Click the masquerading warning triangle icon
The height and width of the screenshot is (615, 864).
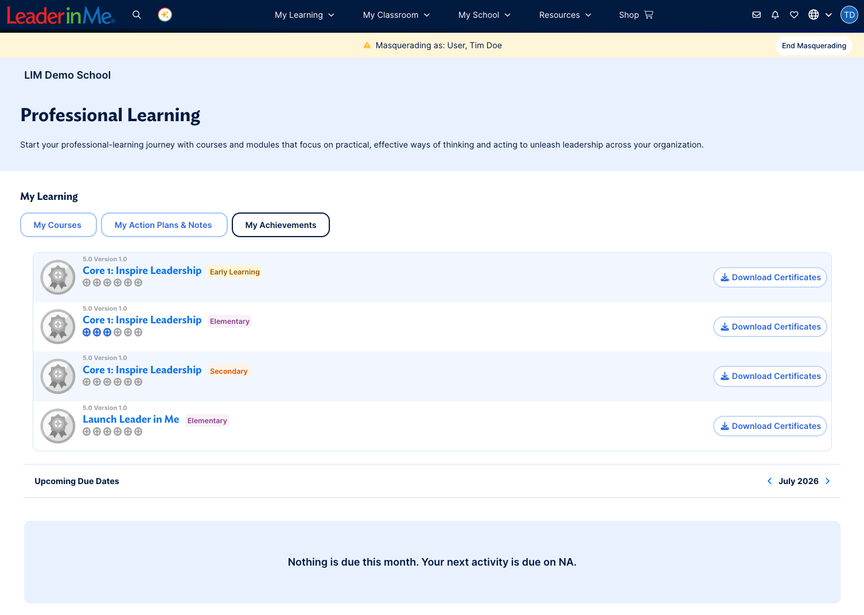coord(367,45)
